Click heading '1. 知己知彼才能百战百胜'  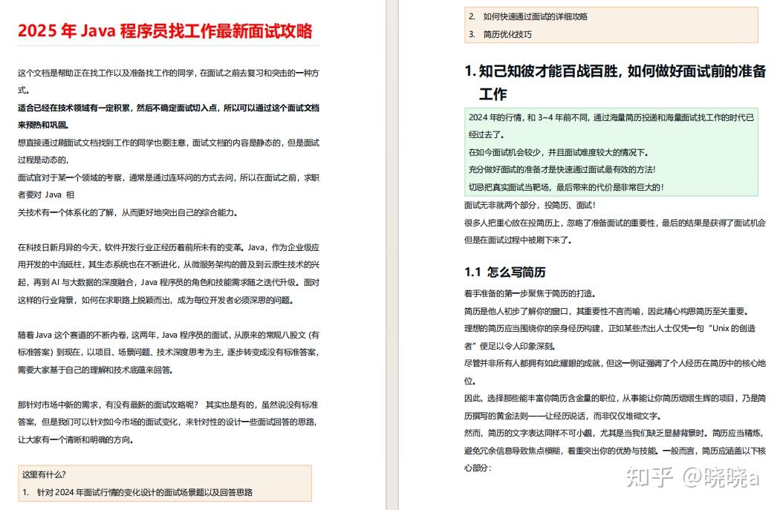[615, 82]
